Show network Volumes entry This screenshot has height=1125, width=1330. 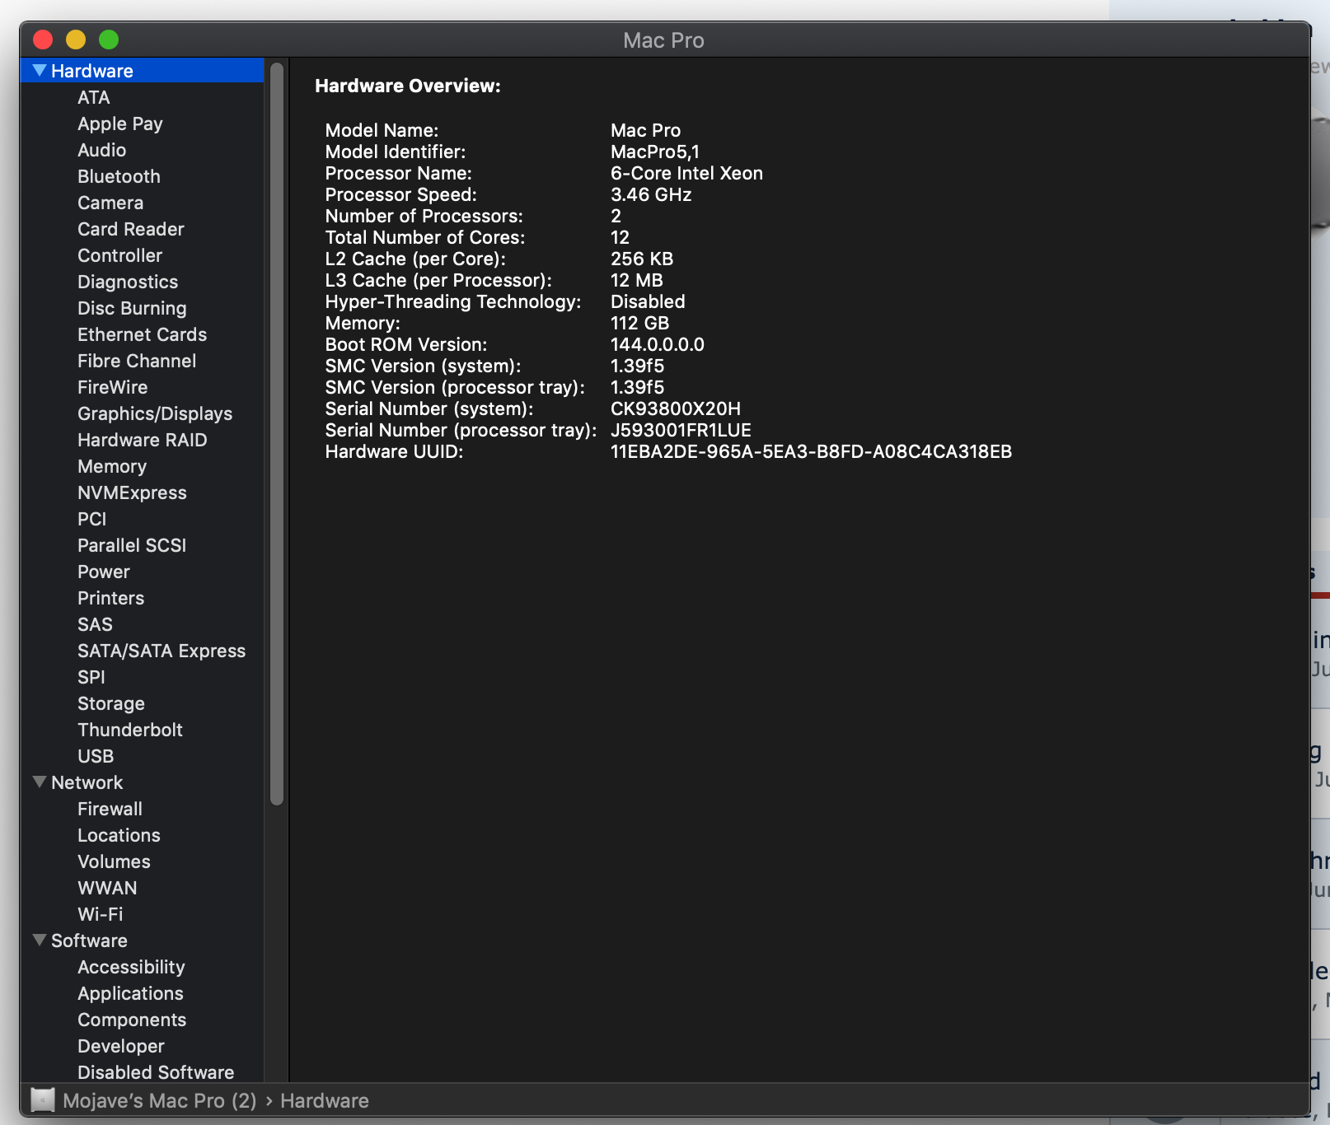[x=115, y=861]
